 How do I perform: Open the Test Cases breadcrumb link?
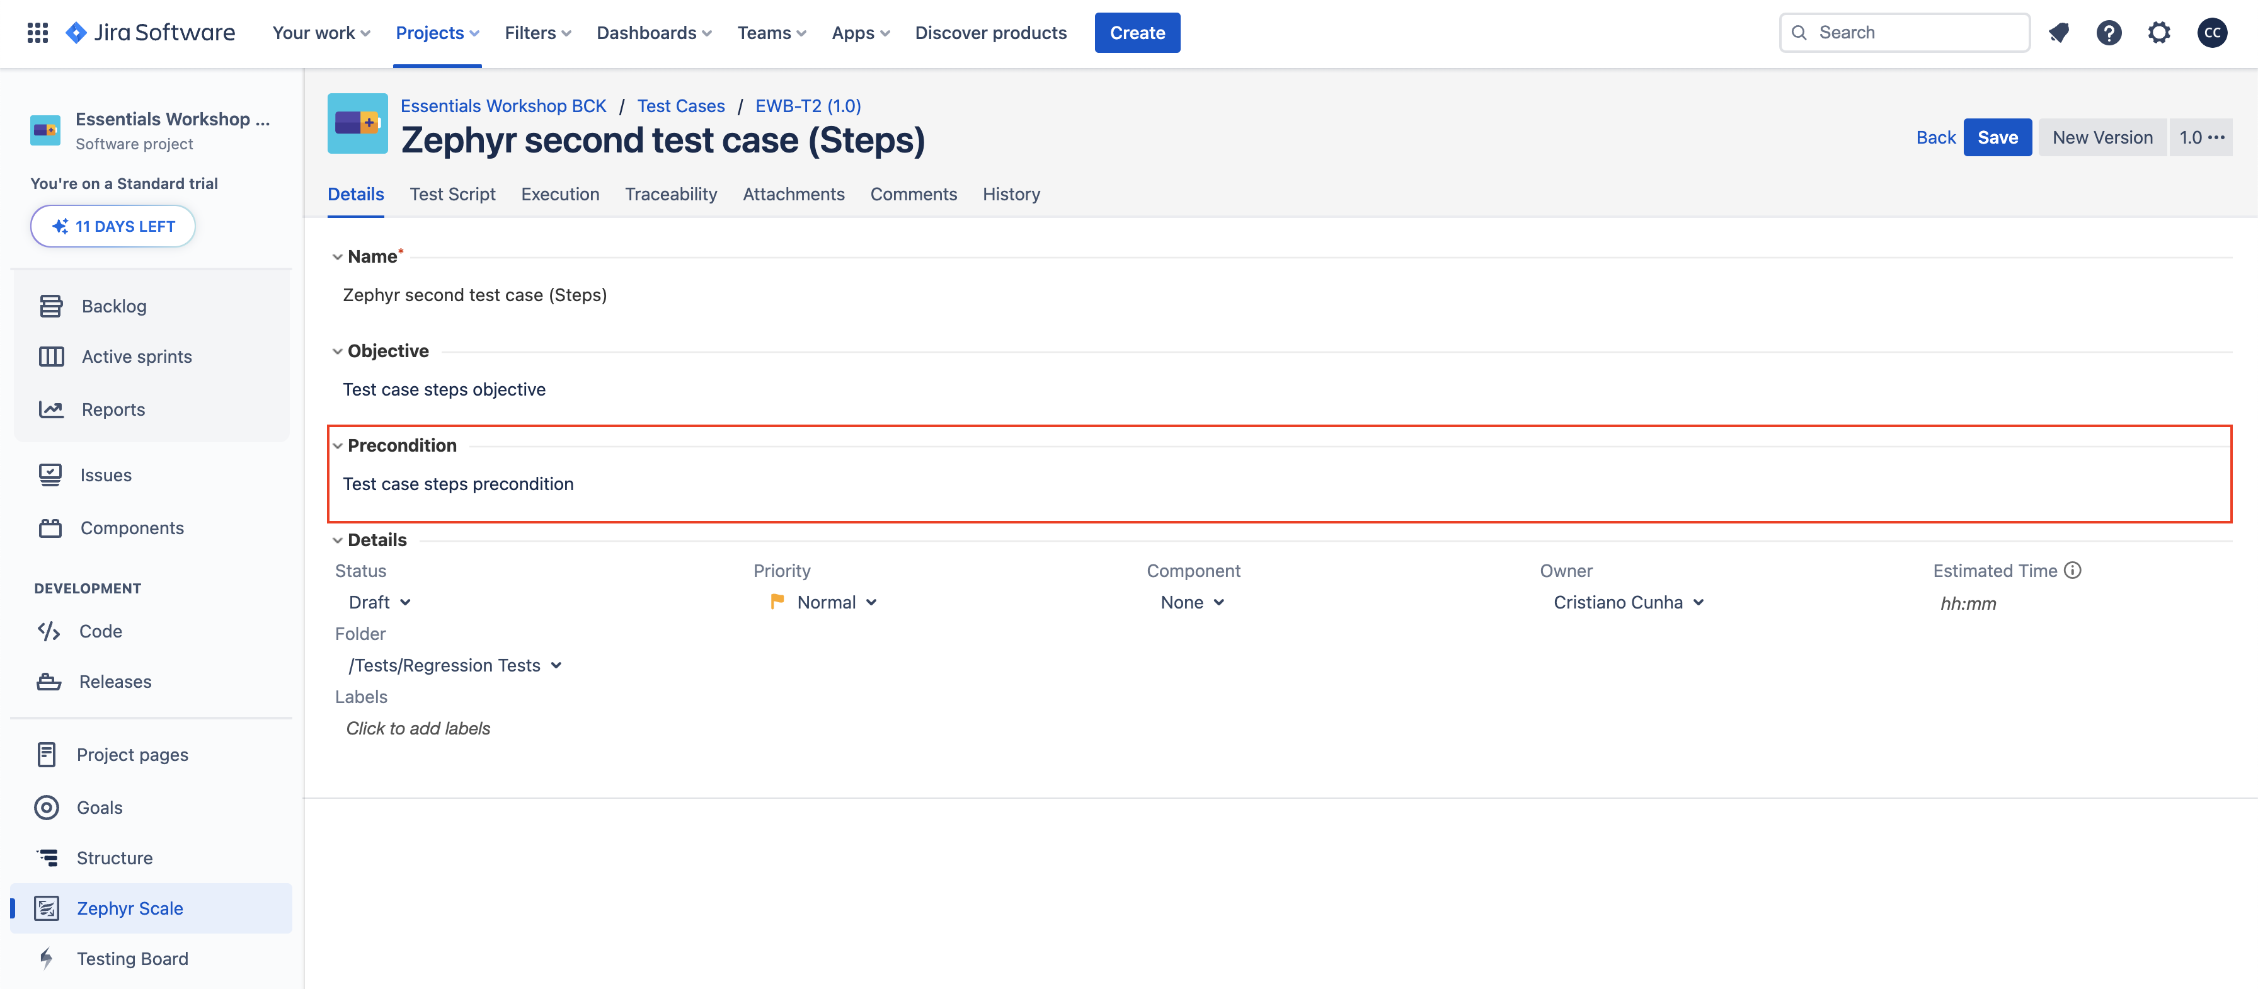point(681,105)
